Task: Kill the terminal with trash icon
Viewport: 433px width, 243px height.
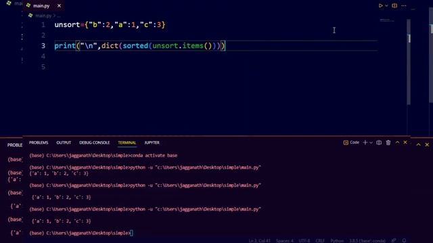Action: coord(388,142)
